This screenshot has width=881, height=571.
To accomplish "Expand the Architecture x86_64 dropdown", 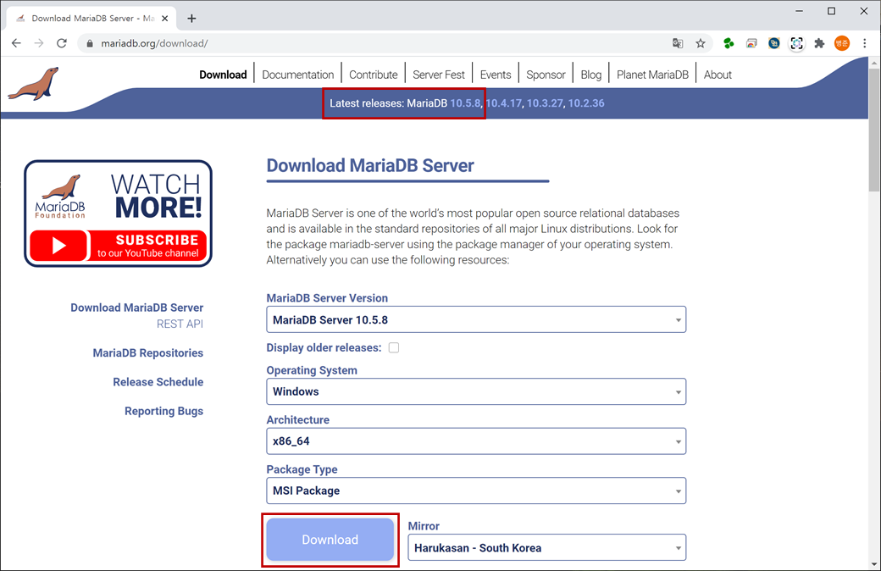I will [476, 441].
